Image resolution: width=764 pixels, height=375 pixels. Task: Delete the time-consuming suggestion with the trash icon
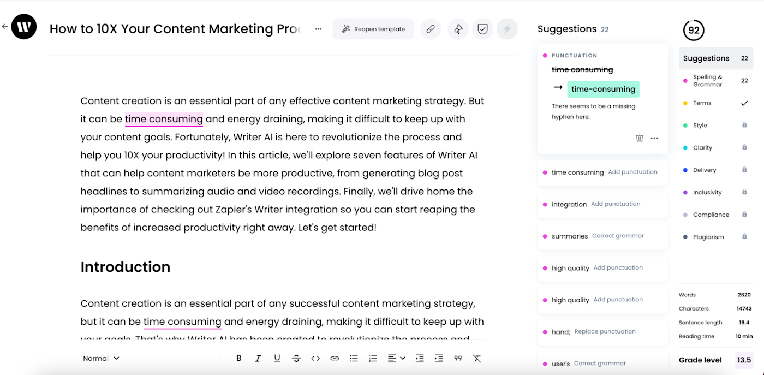click(x=640, y=139)
